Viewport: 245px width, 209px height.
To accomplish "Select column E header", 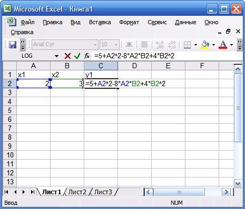I will pos(168,66).
